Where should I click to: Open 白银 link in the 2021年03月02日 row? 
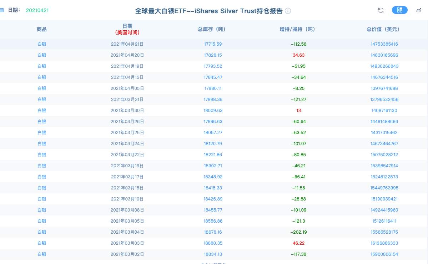coord(42,254)
